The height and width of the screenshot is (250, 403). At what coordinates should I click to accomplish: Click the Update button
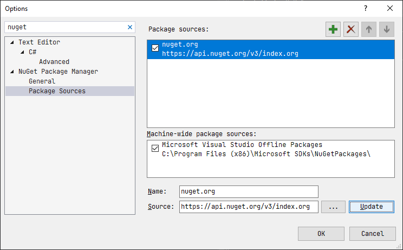click(372, 207)
